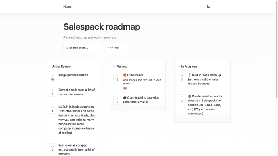Click the Salespack roadmap title

[x=102, y=27]
